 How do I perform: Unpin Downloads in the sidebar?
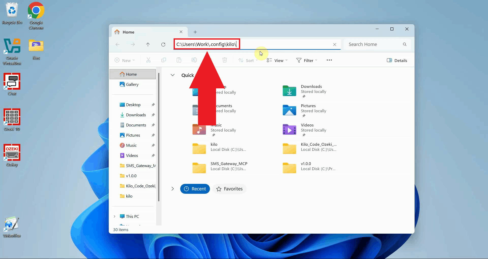click(153, 115)
